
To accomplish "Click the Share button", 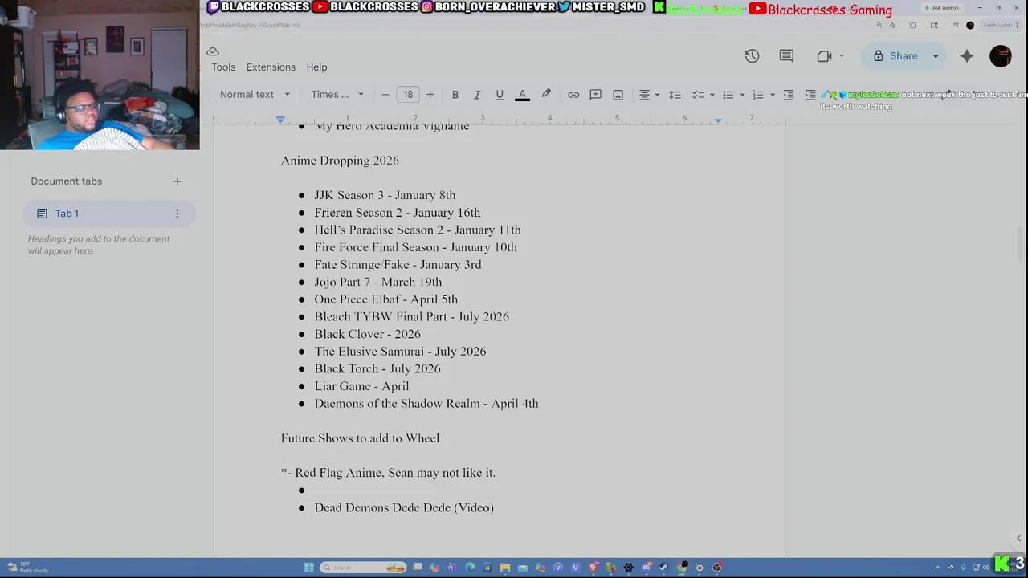I will pyautogui.click(x=895, y=56).
